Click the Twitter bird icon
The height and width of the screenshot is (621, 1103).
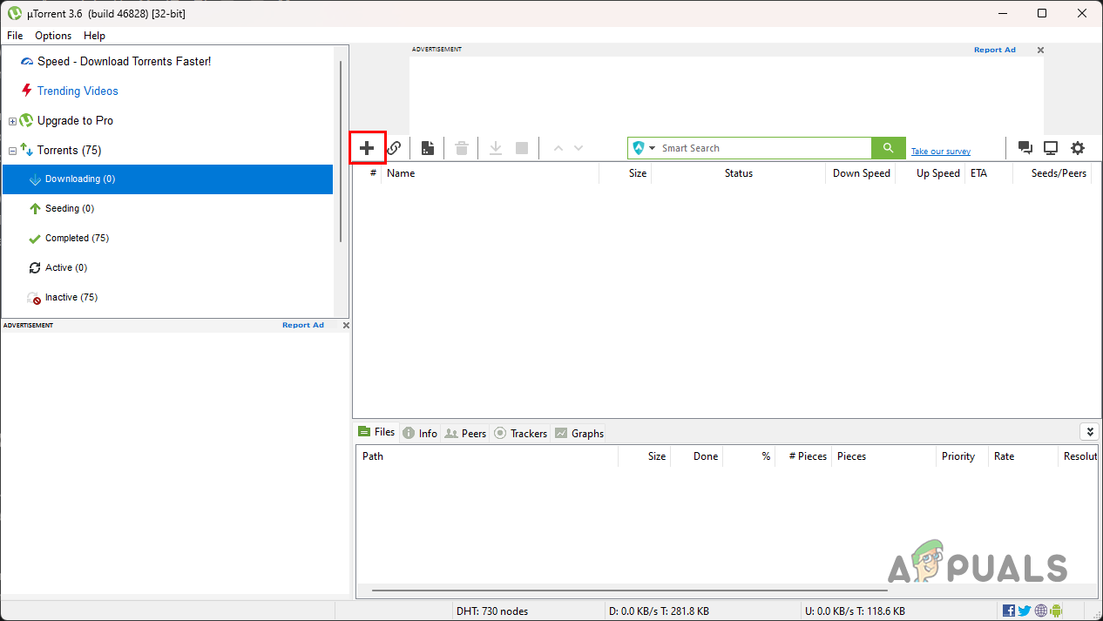(x=1025, y=611)
